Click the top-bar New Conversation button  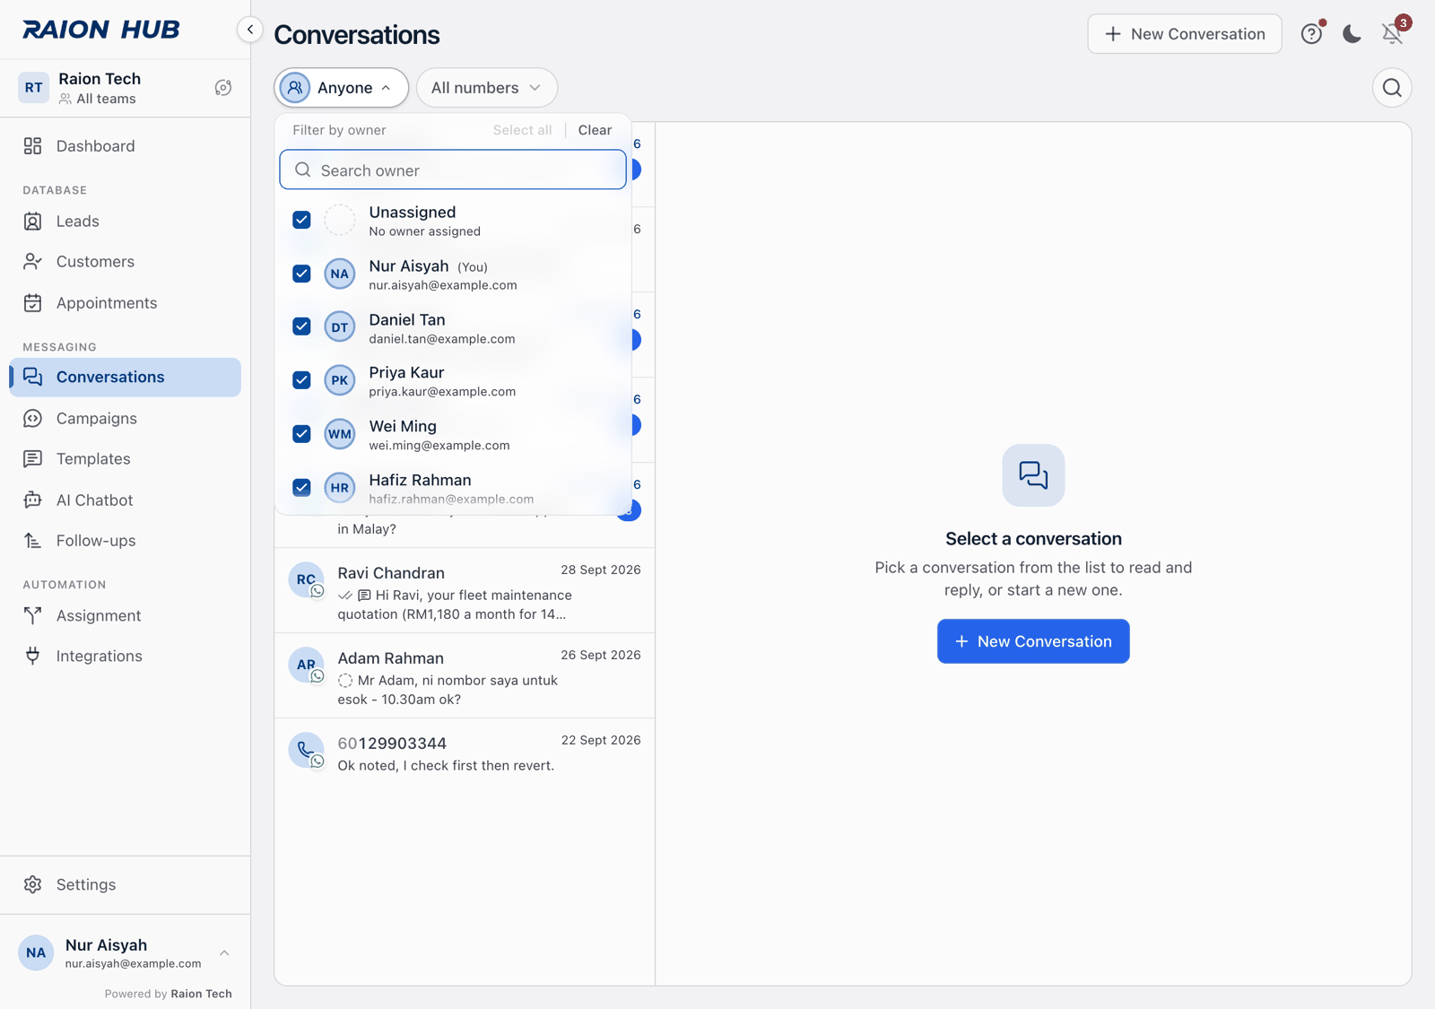click(1184, 34)
